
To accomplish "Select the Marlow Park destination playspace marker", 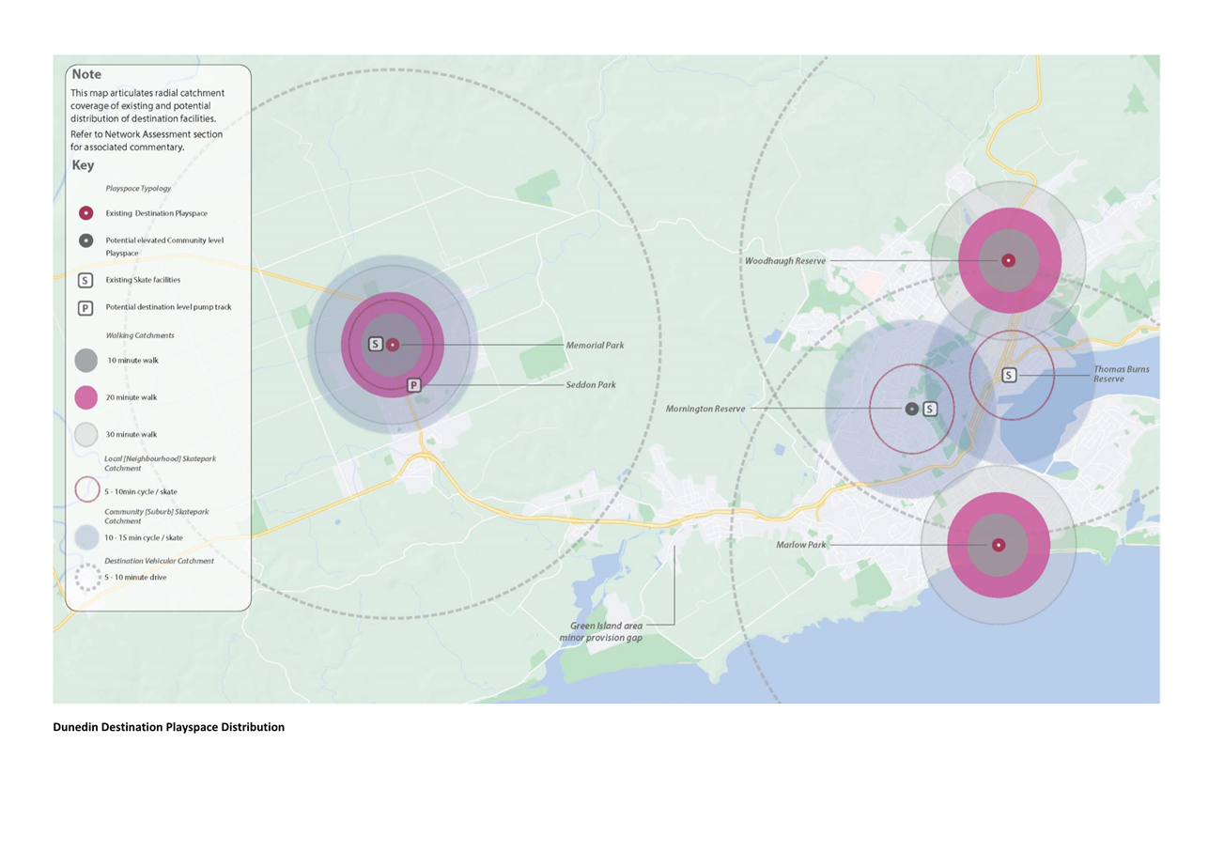I will (x=999, y=545).
